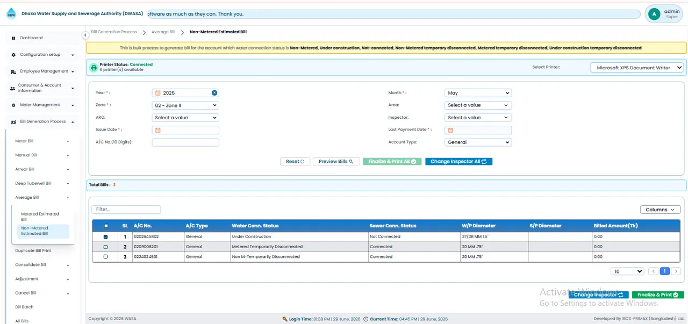Image resolution: width=688 pixels, height=324 pixels.
Task: Expand the Arrear Bill submenu
Action: pos(42,169)
